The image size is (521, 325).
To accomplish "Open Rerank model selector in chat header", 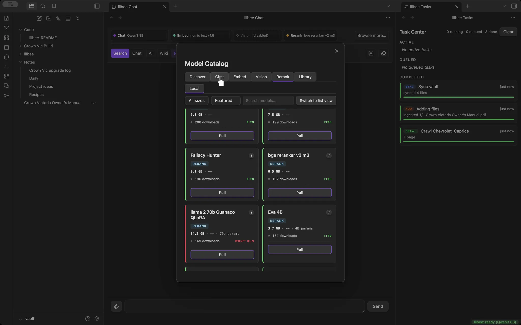I will (x=311, y=35).
